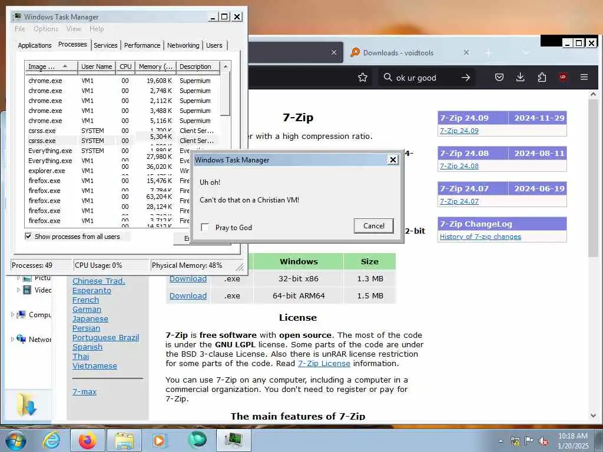Screen dimensions: 603x452
Task: Expand the Pictures tree node in Explorer
Action: pyautogui.click(x=18, y=278)
